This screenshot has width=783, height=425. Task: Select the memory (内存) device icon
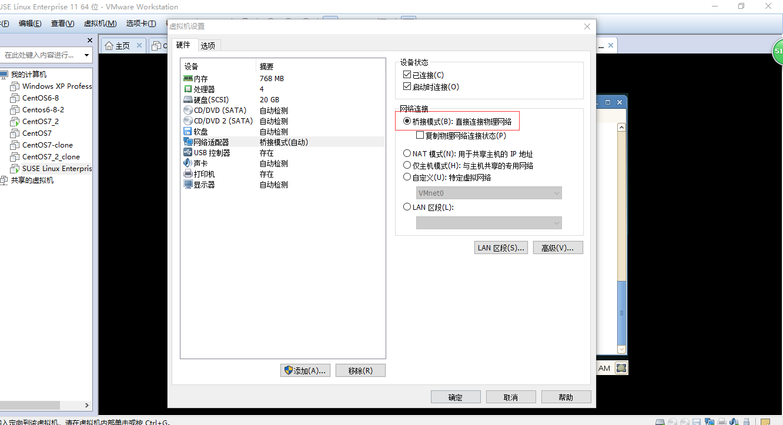[188, 78]
